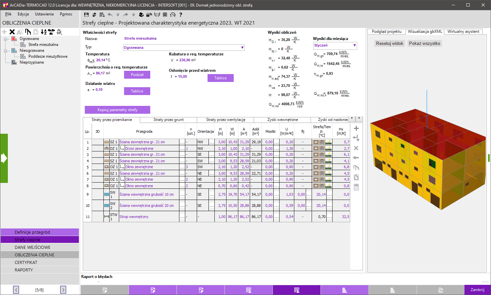Add new row with plus icon beside table
The width and height of the screenshot is (491, 295).
[356, 128]
